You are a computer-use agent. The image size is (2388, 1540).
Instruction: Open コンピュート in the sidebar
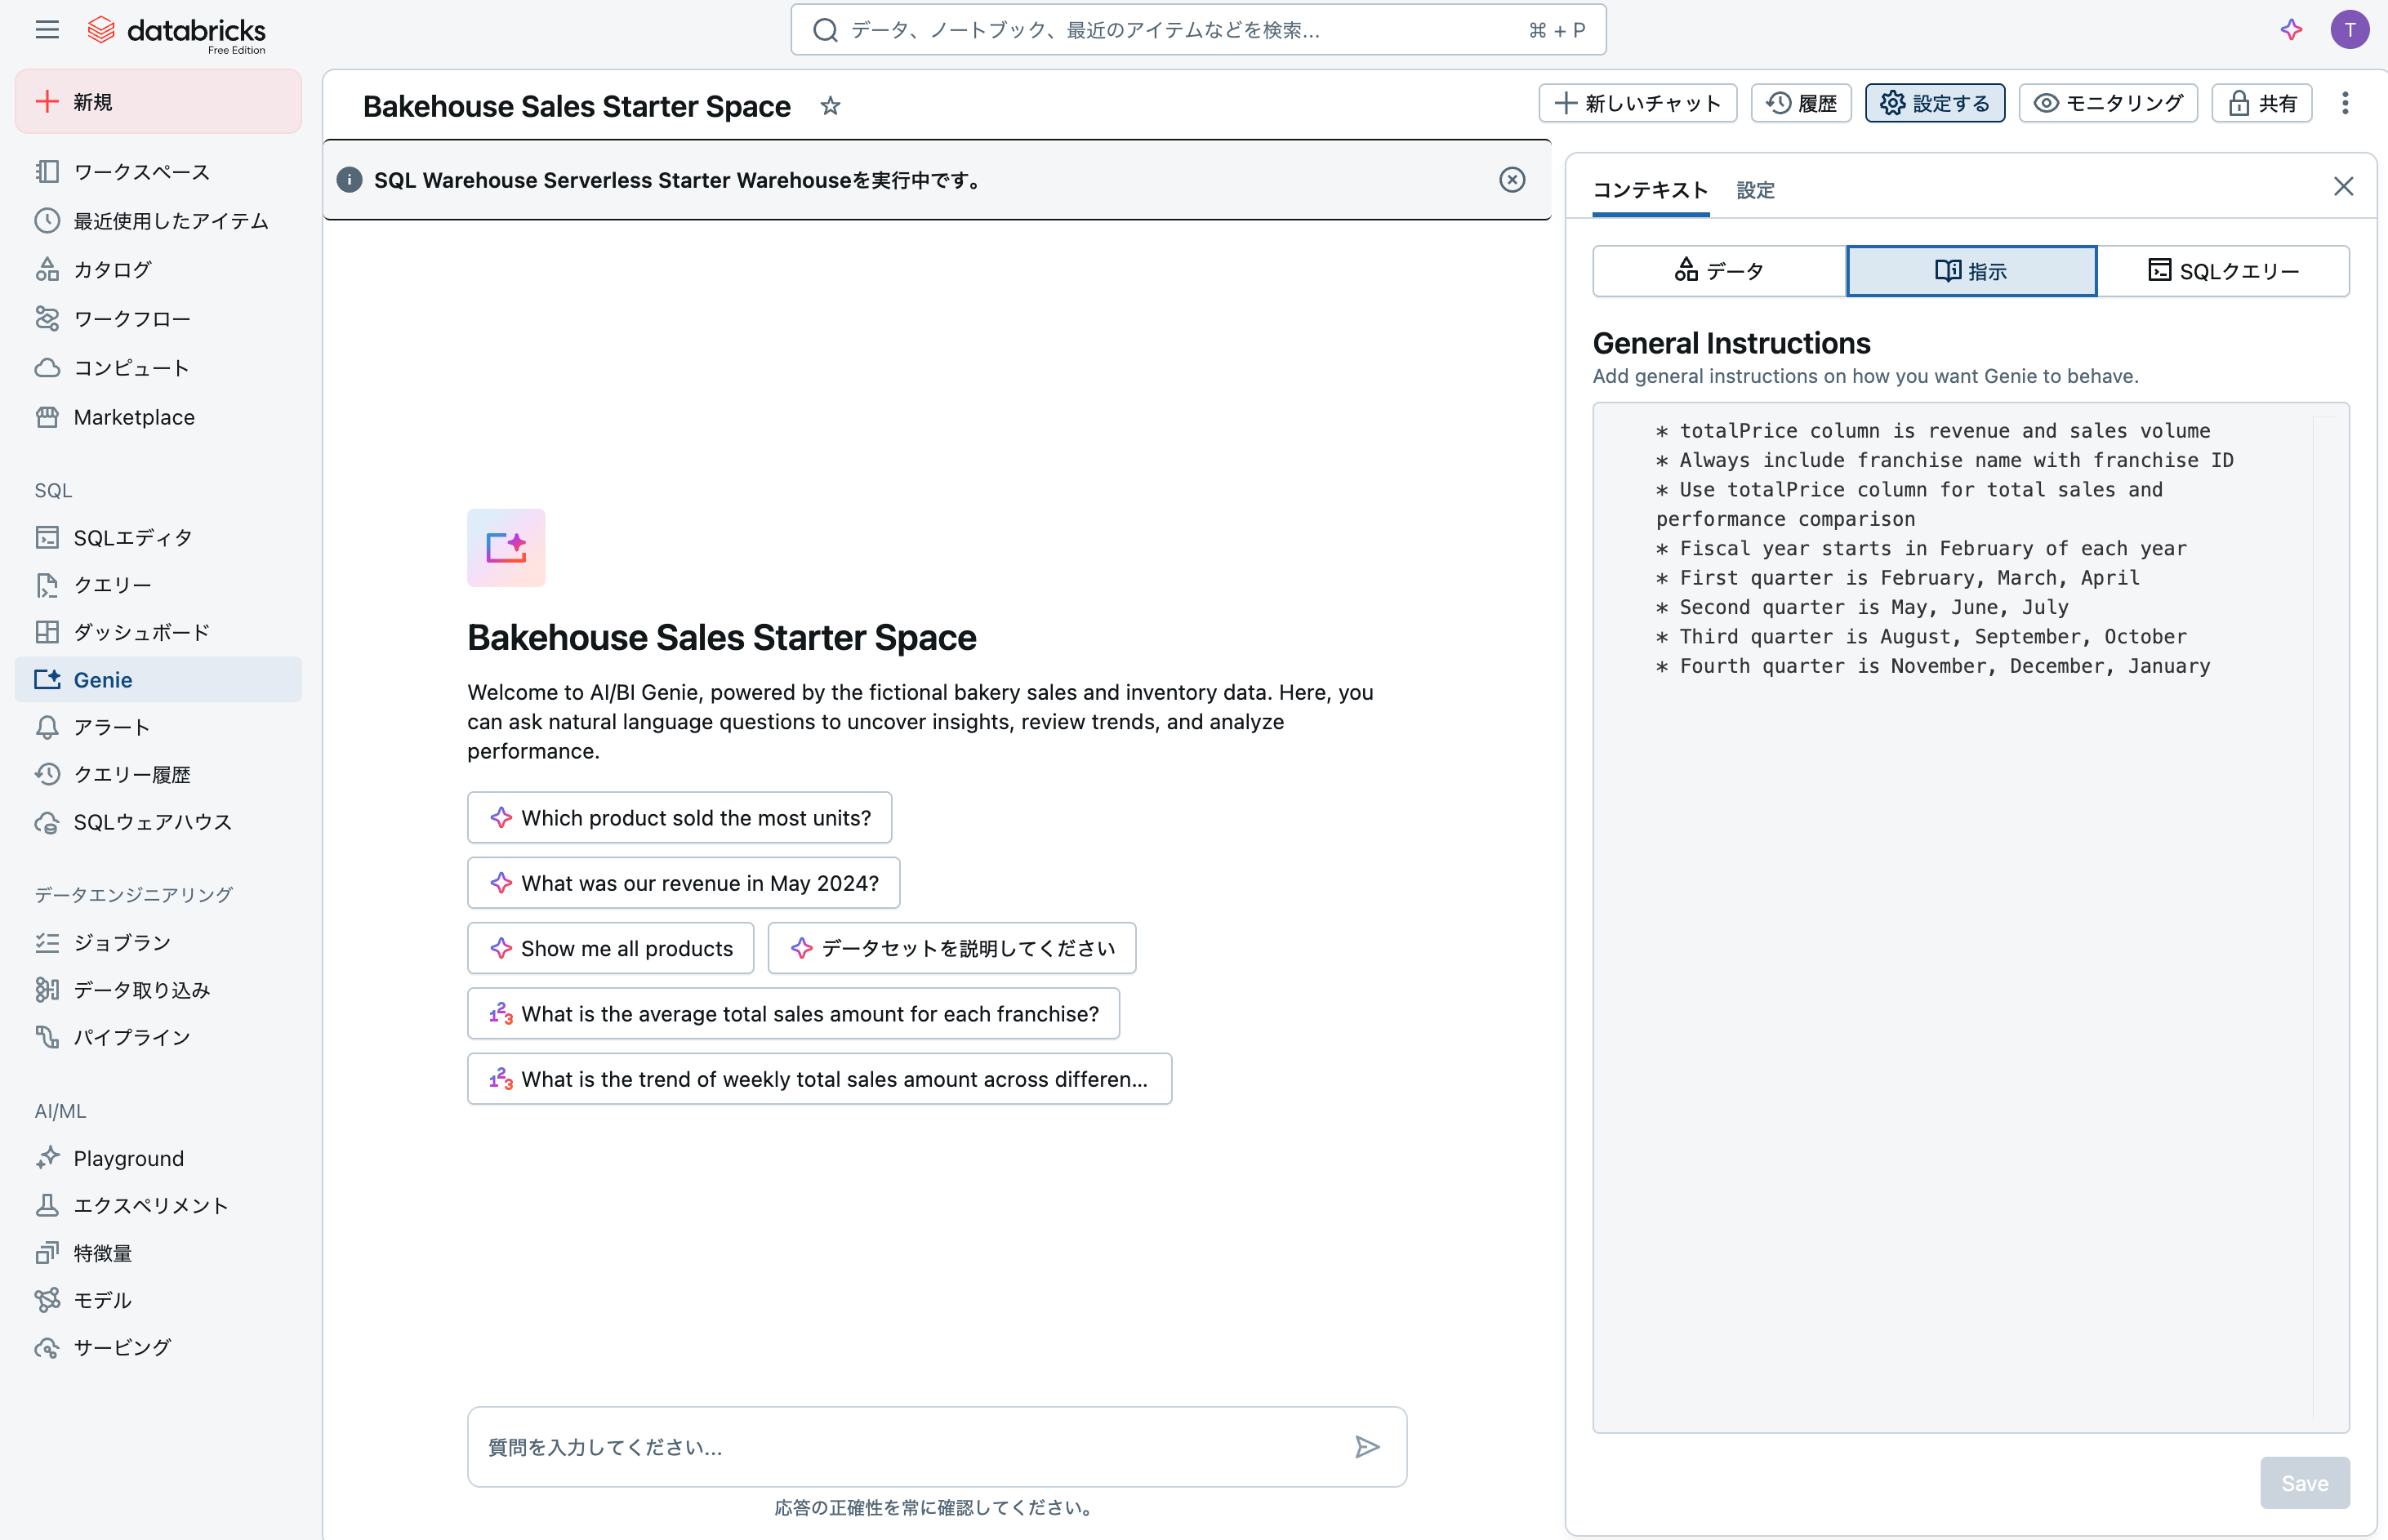pyautogui.click(x=158, y=368)
